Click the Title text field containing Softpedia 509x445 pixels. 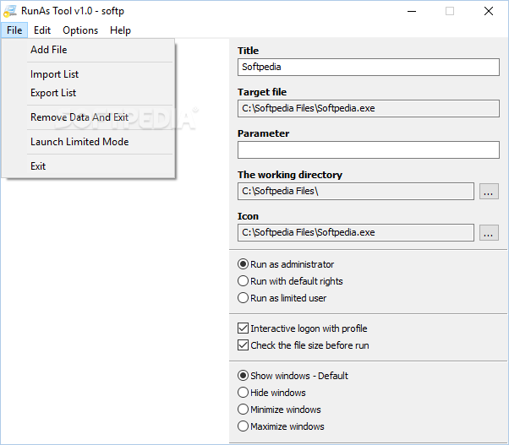tap(369, 67)
